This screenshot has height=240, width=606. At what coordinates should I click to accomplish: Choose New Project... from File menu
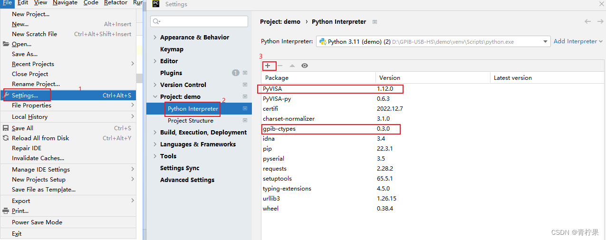(68, 14)
